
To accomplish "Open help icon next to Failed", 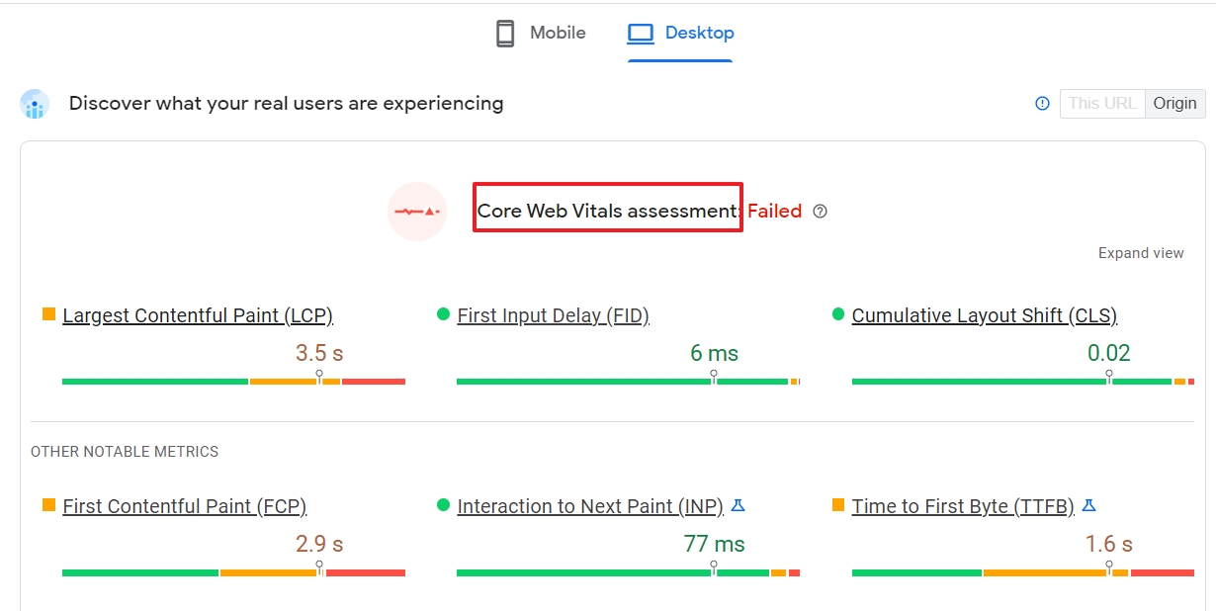I will click(820, 211).
